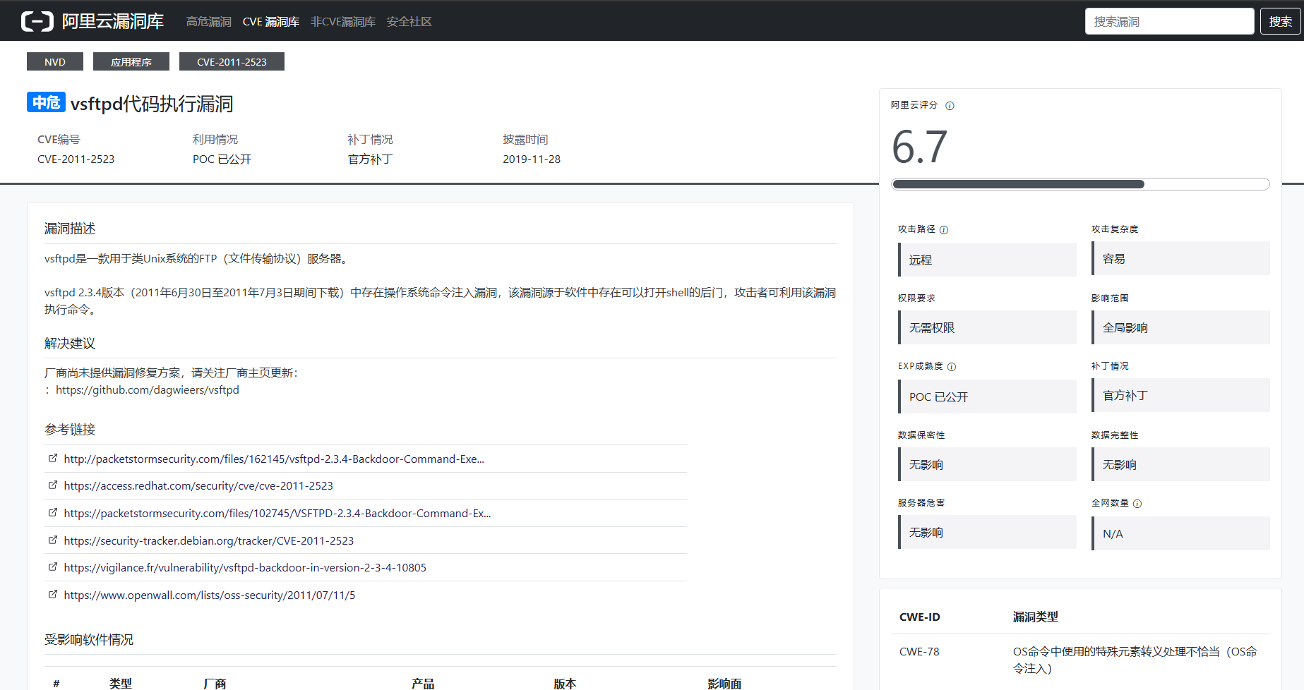The width and height of the screenshot is (1304, 690).
Task: Click the 6.7 score number
Action: click(919, 147)
